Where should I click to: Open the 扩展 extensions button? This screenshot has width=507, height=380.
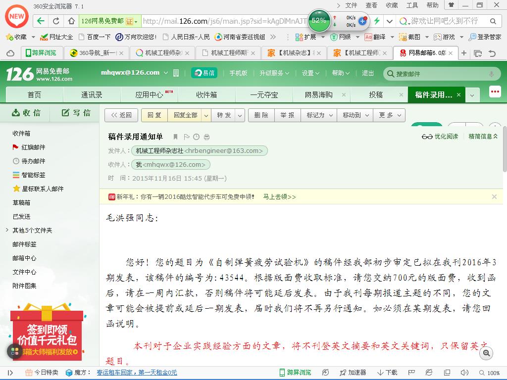306,37
